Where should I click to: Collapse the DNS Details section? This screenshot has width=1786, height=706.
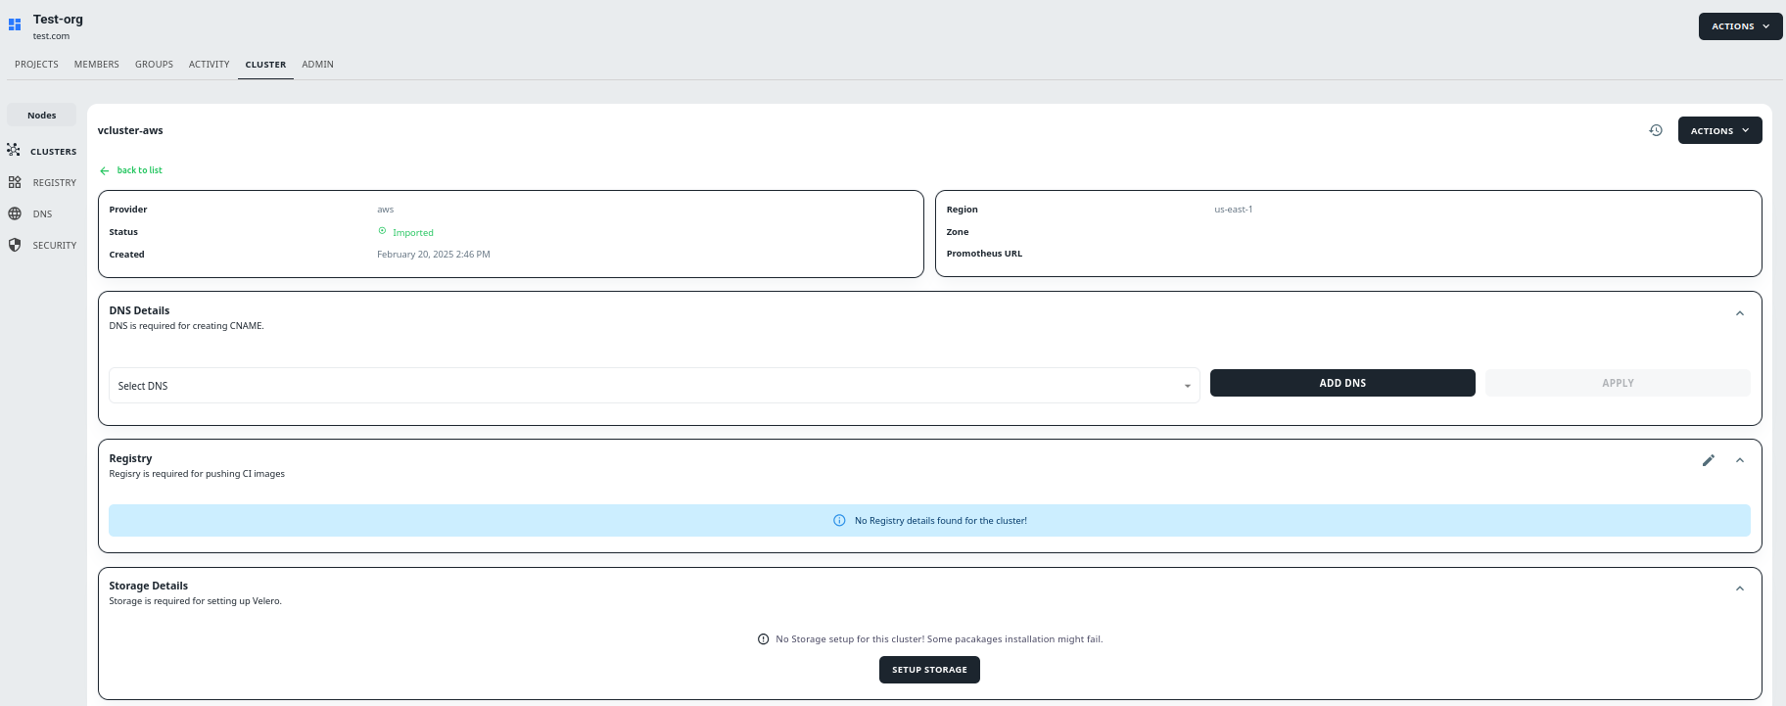pos(1740,313)
